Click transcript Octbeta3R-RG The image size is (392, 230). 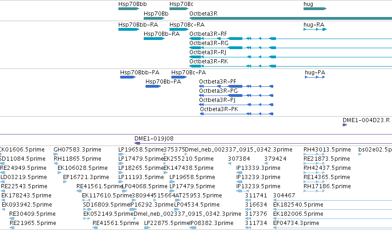tap(291, 48)
